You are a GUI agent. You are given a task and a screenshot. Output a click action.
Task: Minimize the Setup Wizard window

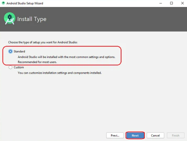click(161, 3)
